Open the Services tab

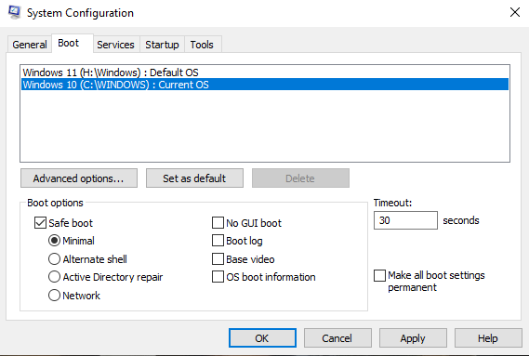[115, 45]
